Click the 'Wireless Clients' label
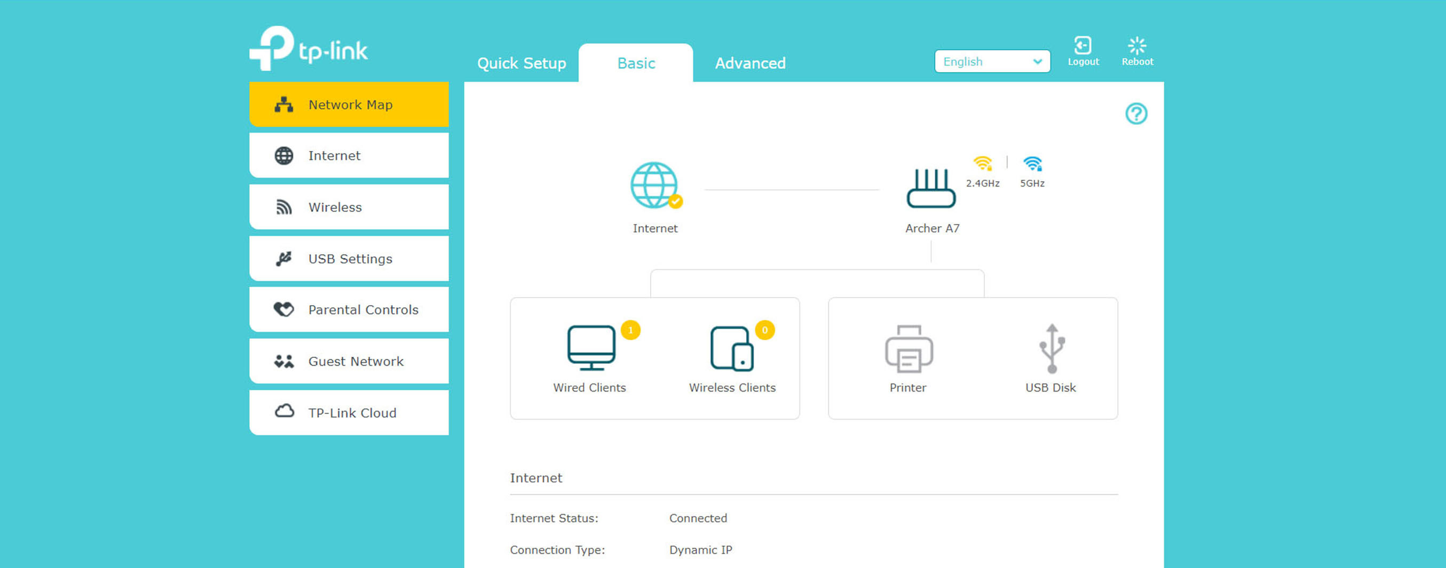 (732, 387)
